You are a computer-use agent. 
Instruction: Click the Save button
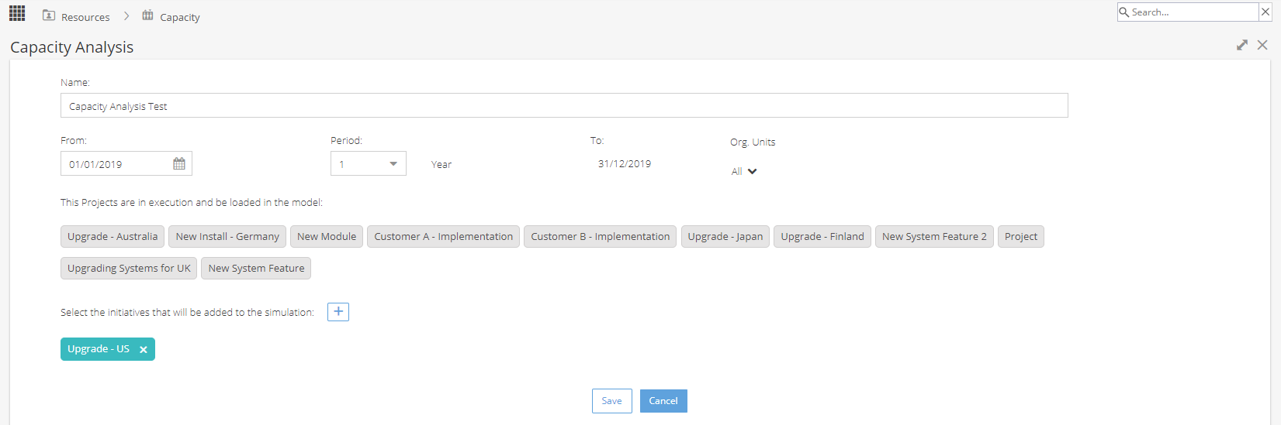point(612,401)
